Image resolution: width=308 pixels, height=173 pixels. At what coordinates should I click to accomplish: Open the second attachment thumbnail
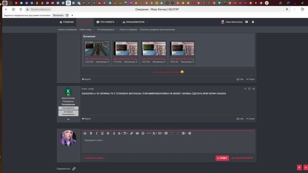point(126,49)
